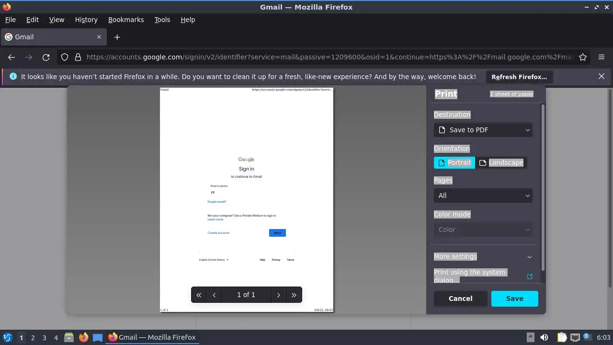
Task: Open the clipboard tray icon
Action: 562,337
